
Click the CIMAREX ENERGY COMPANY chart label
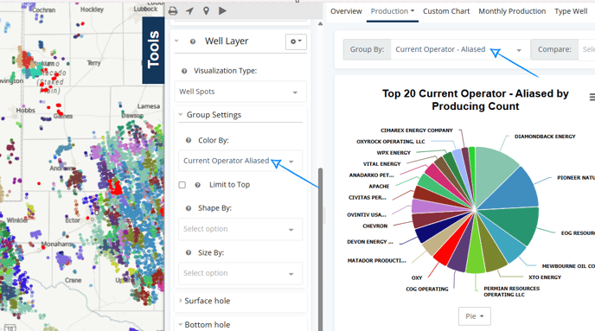(x=417, y=130)
